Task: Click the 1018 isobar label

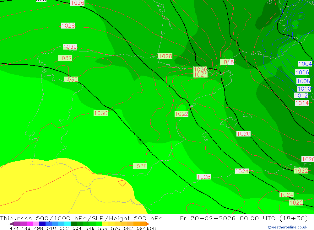Action: pos(227,62)
